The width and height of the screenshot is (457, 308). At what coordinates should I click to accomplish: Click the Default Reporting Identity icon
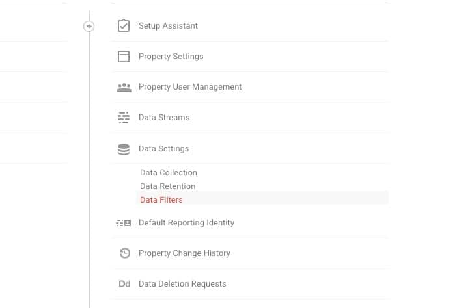click(x=124, y=223)
